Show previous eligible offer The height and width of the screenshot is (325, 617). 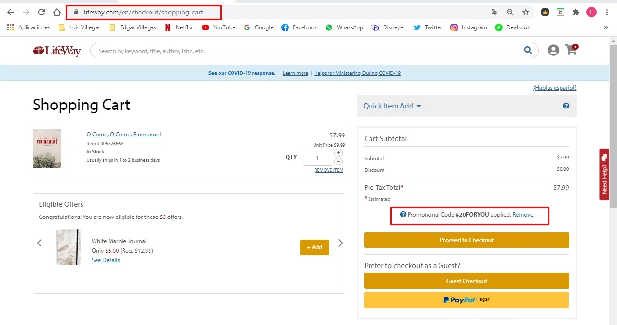40,243
